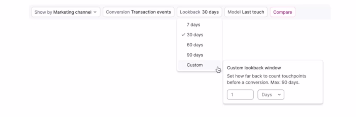Click the checkmark icon beside 30 days
The image size is (356, 117).
[183, 35]
